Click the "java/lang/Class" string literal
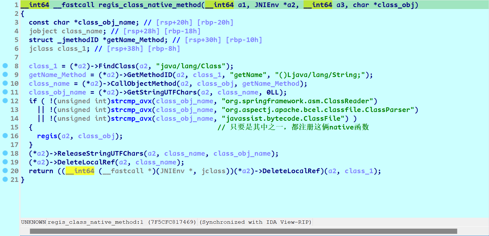This screenshot has height=236, width=489. pos(191,66)
